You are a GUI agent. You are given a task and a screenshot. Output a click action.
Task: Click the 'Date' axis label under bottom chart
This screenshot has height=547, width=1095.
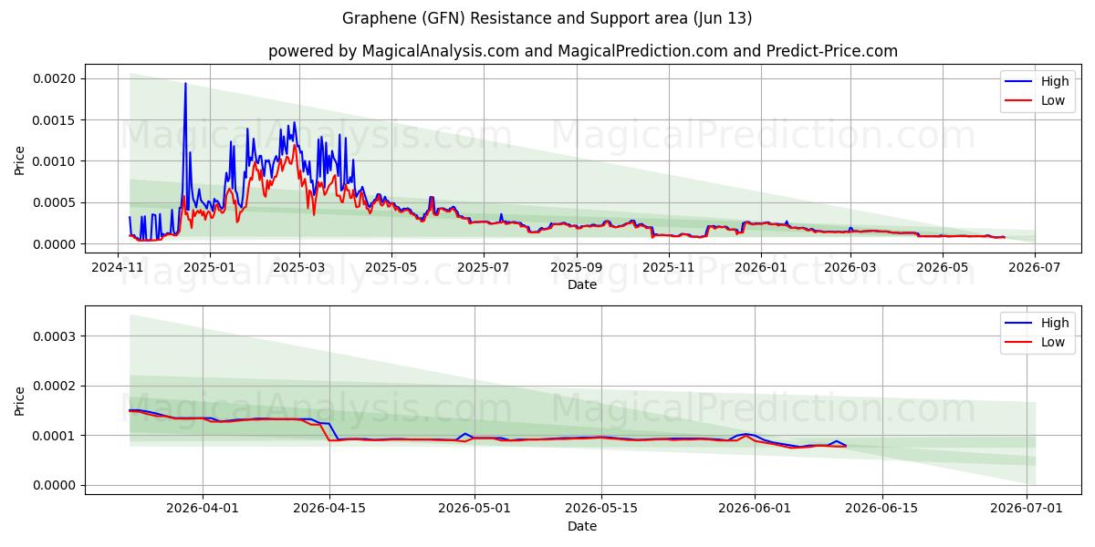(x=582, y=526)
